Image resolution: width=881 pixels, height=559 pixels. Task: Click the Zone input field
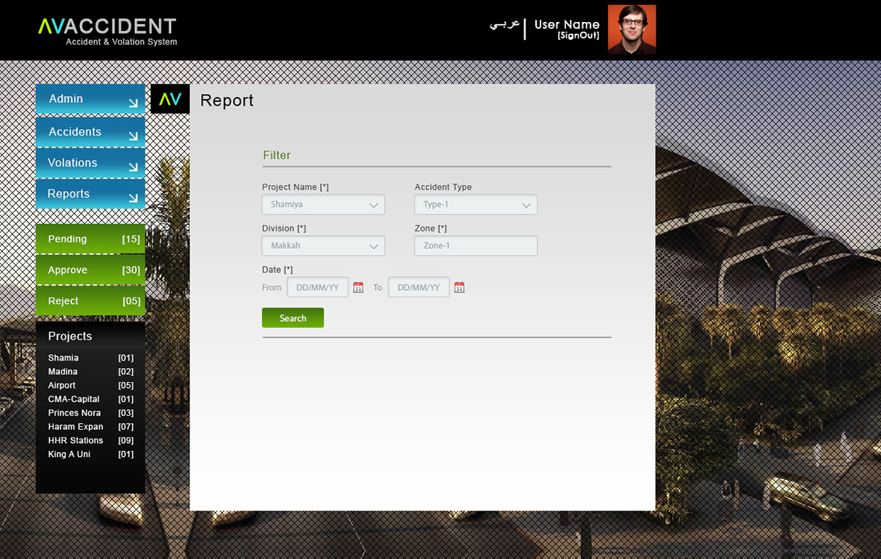click(476, 246)
